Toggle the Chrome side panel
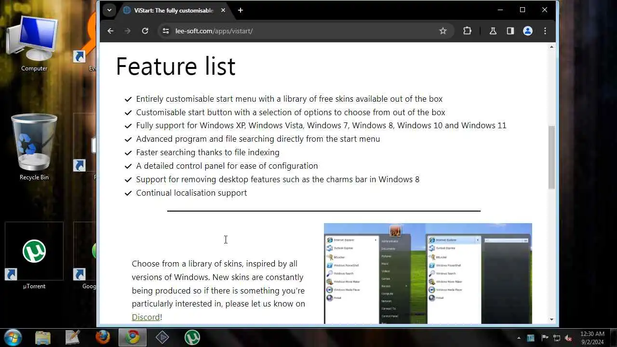617x347 pixels. click(x=510, y=31)
